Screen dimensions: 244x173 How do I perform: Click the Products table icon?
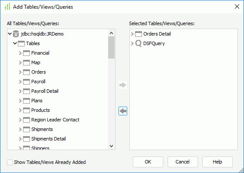coord(26,110)
